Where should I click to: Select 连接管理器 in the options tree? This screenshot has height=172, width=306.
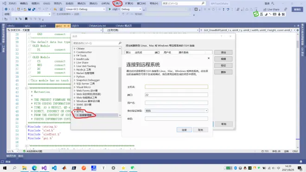coord(85,115)
